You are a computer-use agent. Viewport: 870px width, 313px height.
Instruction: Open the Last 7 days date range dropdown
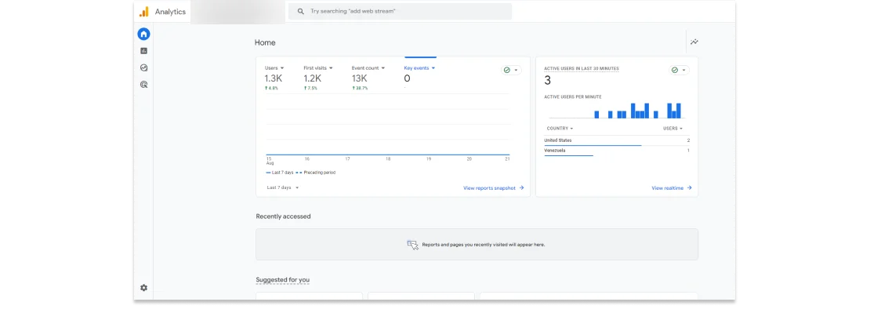click(283, 187)
